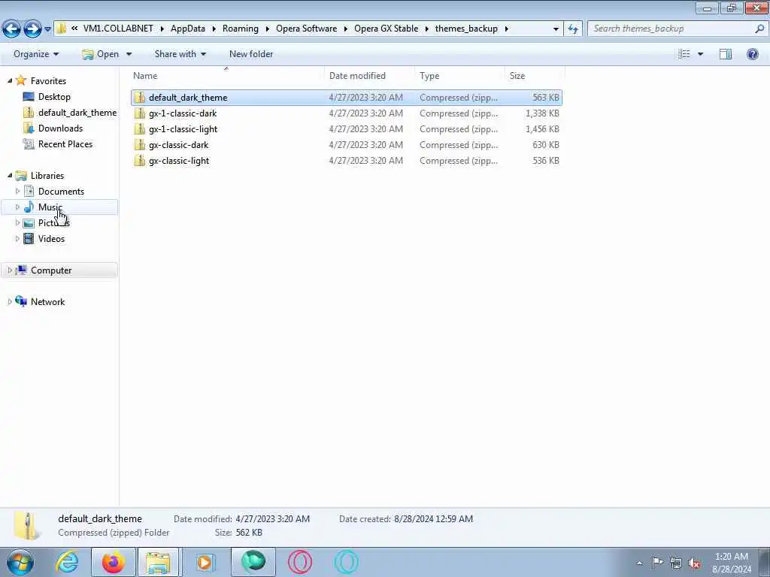Show hidden tray icons arrow
The width and height of the screenshot is (770, 577).
[x=639, y=563]
